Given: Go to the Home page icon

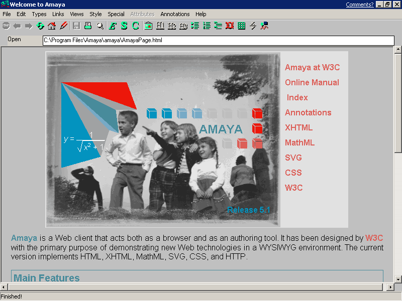Looking at the screenshot, I should [52, 26].
